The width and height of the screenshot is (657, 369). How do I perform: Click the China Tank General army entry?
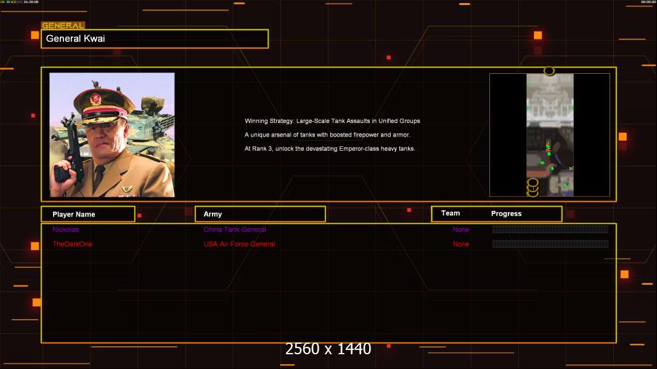tap(235, 229)
